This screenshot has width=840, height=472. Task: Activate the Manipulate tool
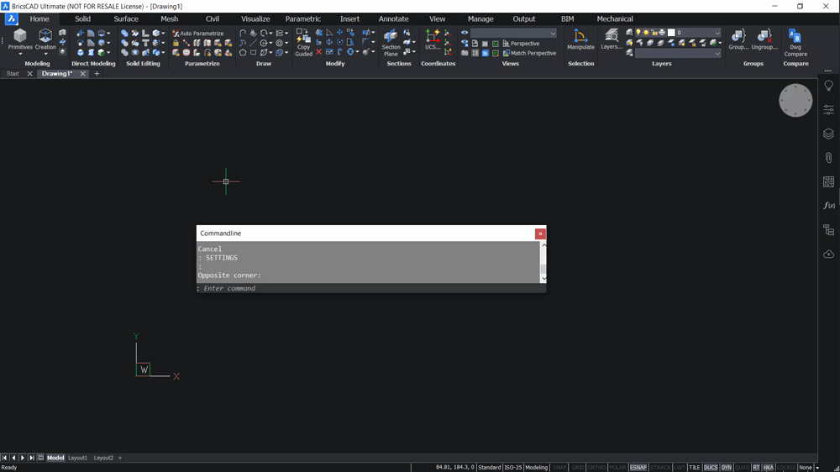[580, 39]
